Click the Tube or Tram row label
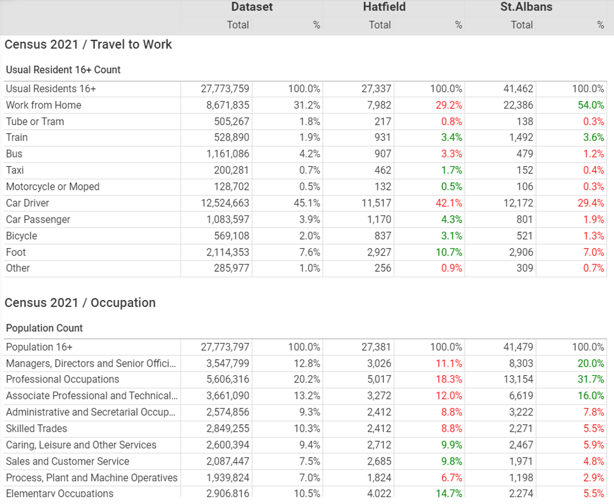Image resolution: width=614 pixels, height=504 pixels. [x=35, y=121]
